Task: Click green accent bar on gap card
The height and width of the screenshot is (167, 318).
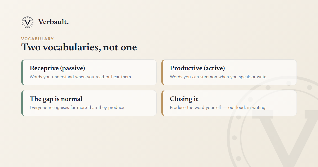Action: pos(22,103)
